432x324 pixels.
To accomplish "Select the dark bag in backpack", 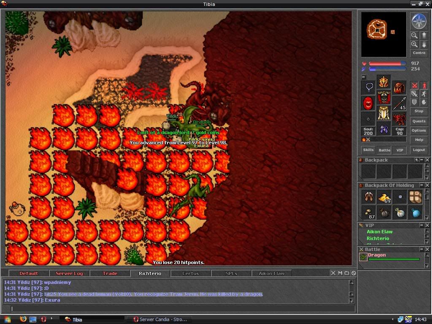I will (x=384, y=213).
